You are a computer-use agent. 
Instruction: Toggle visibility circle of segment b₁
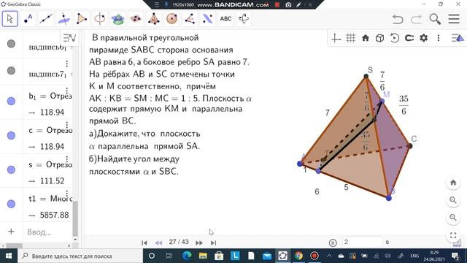(12, 102)
